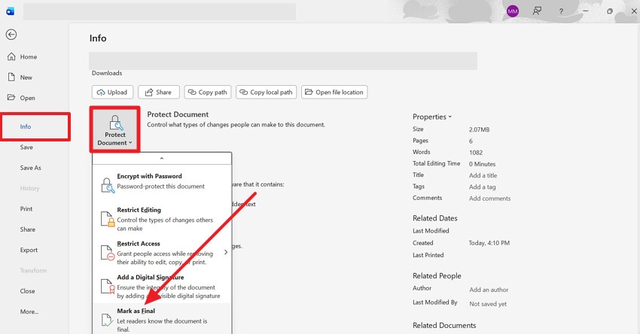The height and width of the screenshot is (334, 640).
Task: Expand Restrict Access submenu arrow
Action: (226, 252)
